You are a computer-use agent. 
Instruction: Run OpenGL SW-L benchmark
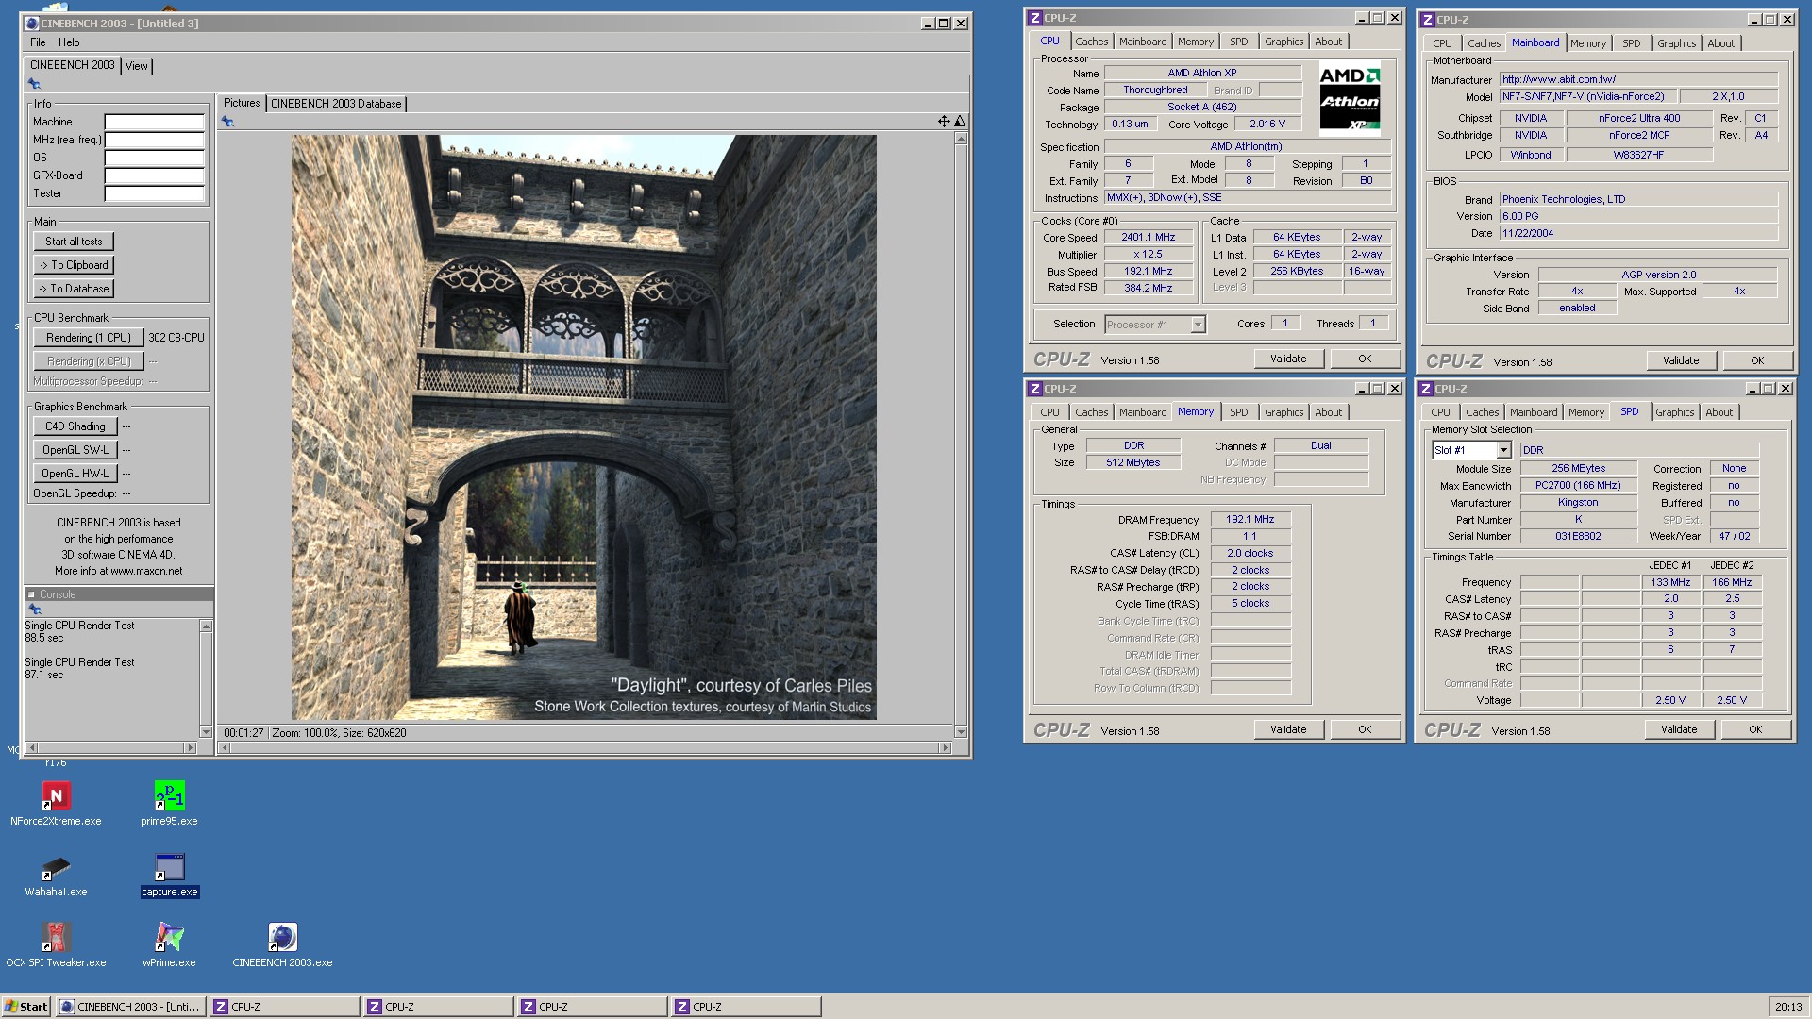[x=75, y=450]
